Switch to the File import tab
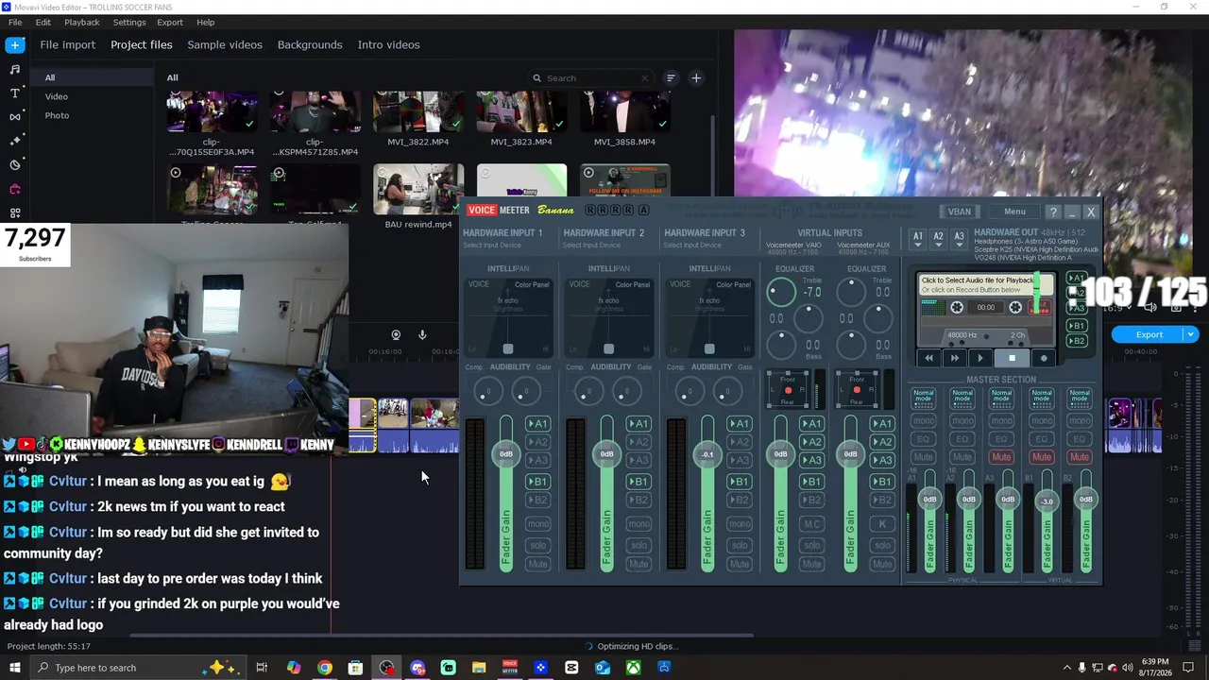Viewport: 1209px width, 680px height. pyautogui.click(x=67, y=44)
